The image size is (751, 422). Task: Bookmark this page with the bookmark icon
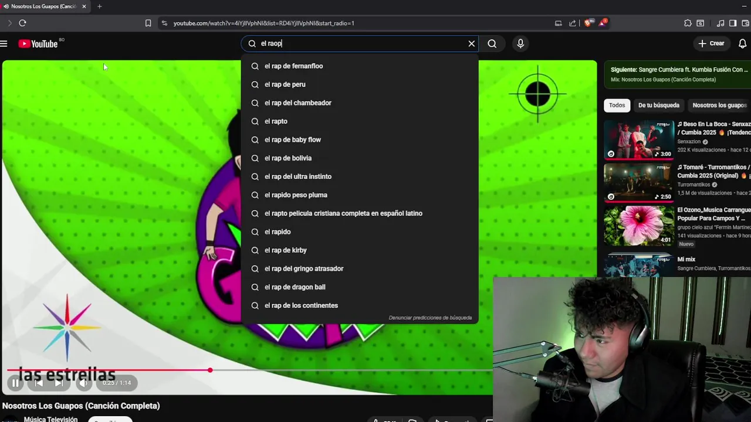(148, 23)
